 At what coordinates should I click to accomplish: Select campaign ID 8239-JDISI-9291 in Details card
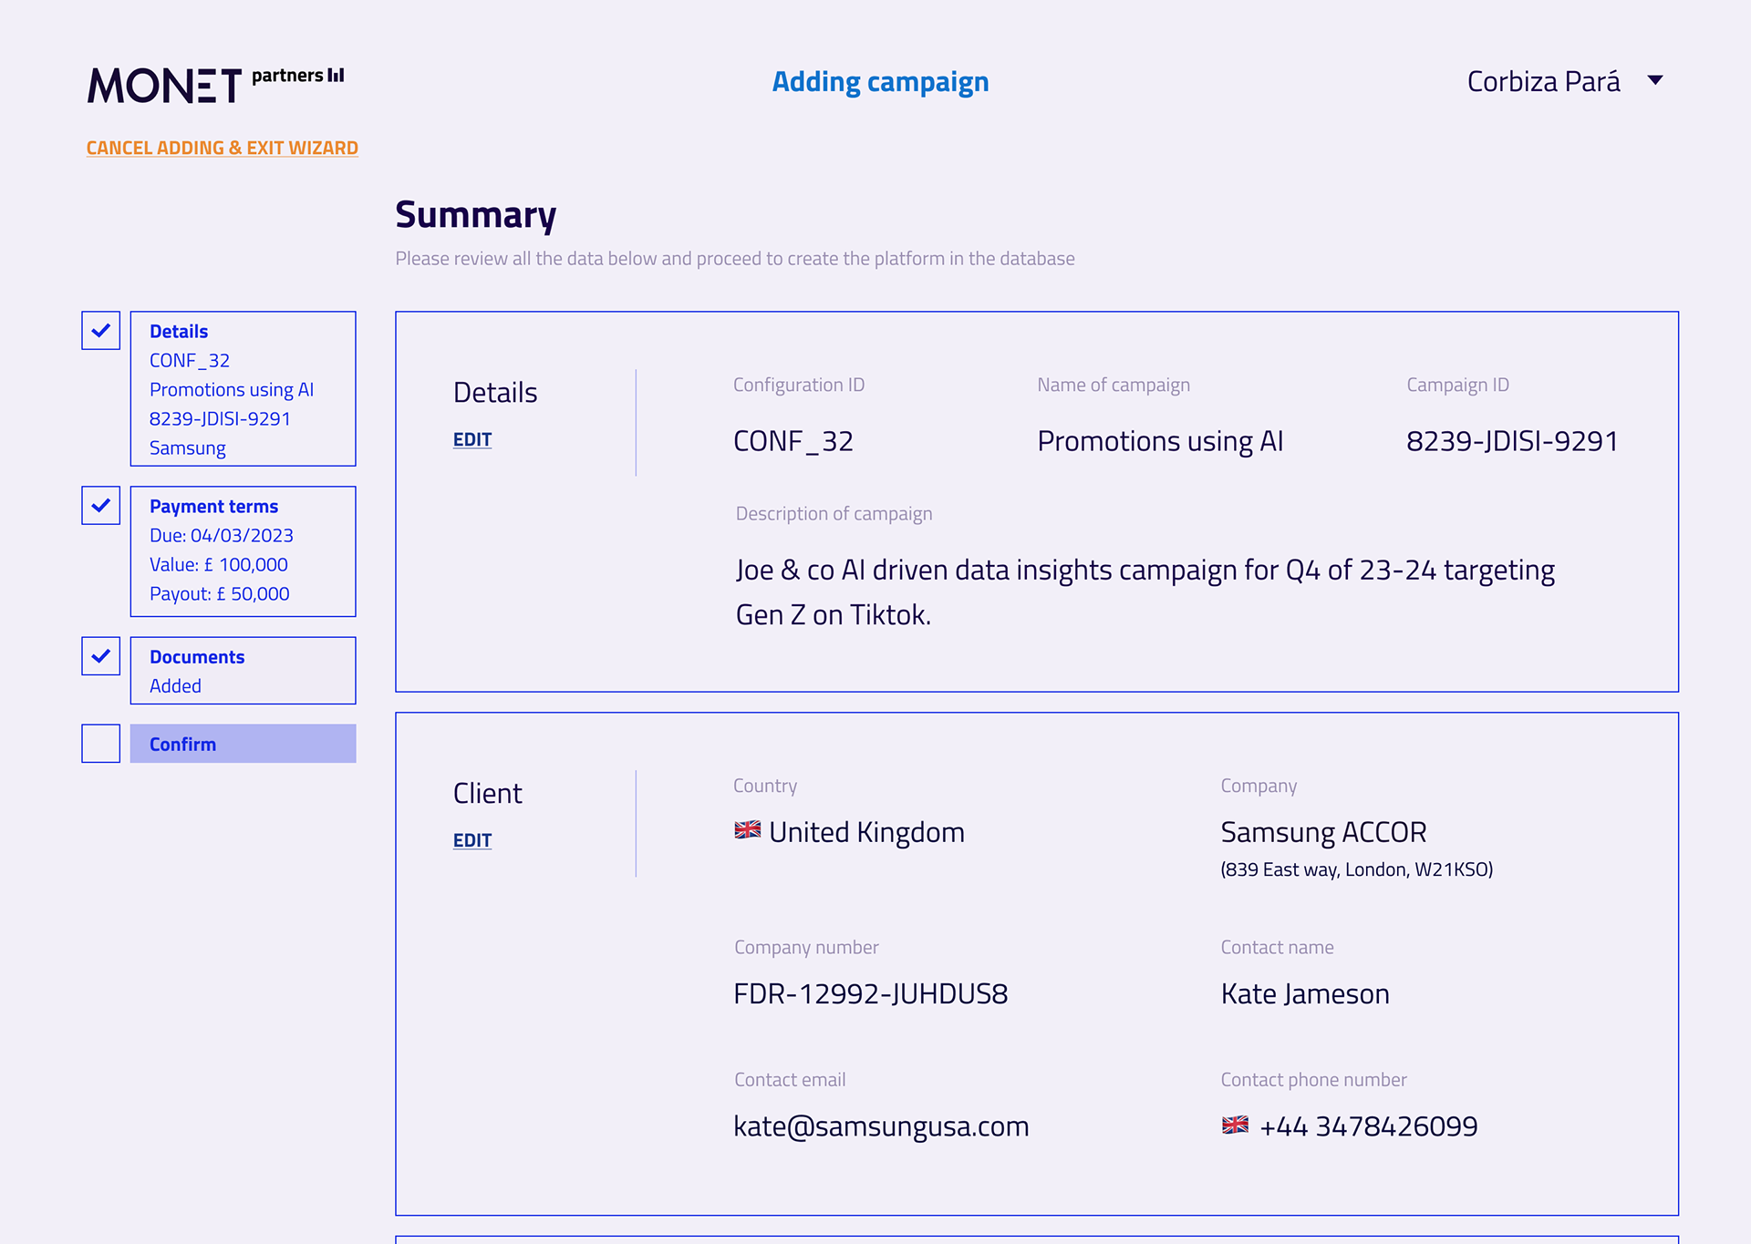click(x=1512, y=442)
